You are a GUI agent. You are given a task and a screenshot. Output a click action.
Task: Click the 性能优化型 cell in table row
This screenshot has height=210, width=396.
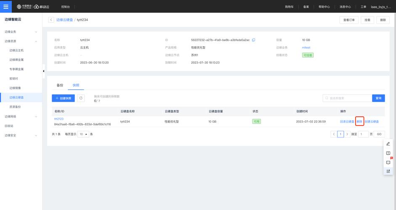click(x=172, y=121)
